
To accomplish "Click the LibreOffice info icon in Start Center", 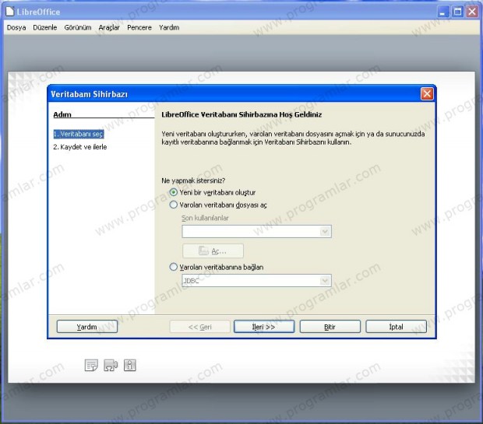I will click(129, 365).
